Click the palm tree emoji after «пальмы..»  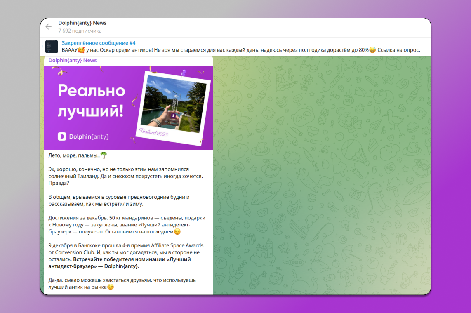(x=104, y=156)
